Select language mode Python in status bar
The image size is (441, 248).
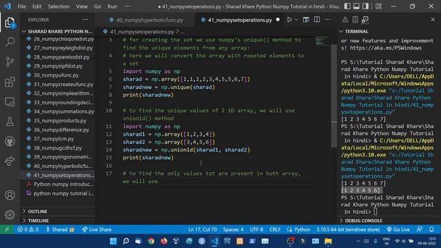point(298,229)
